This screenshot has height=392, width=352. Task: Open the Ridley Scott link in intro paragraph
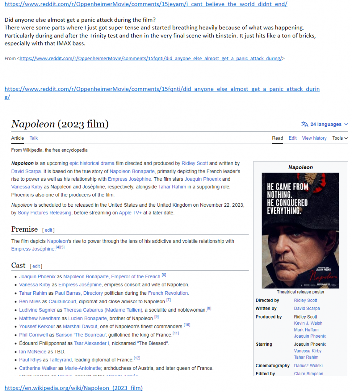tap(195, 163)
